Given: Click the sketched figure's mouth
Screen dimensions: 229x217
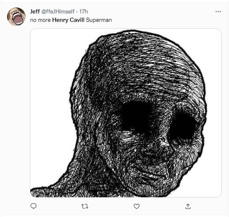Looking at the screenshot, I should 154,173.
